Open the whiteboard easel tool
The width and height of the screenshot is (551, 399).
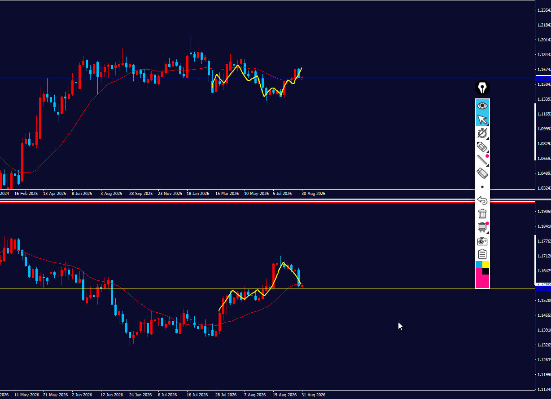click(x=482, y=227)
